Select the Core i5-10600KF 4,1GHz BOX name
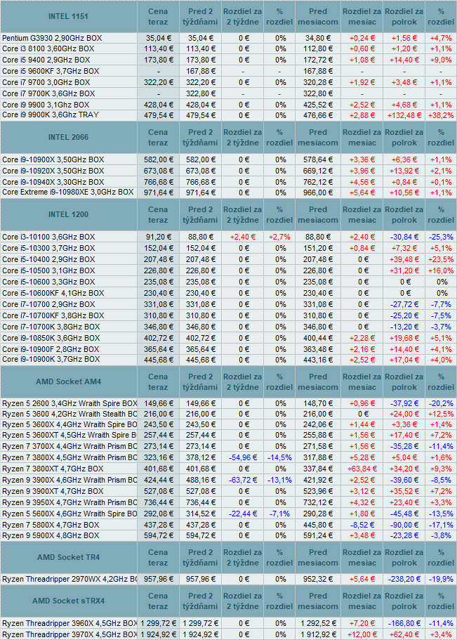 [53, 293]
